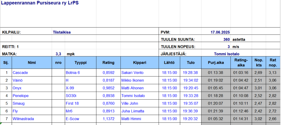This screenshot has width=281, height=125.
Task: Click the boat type X-99 cell
Action: 70,88
